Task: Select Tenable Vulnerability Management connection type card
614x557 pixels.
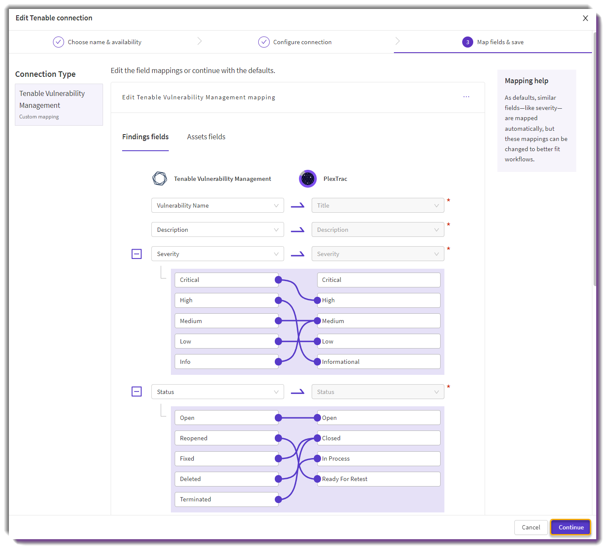Action: click(59, 104)
